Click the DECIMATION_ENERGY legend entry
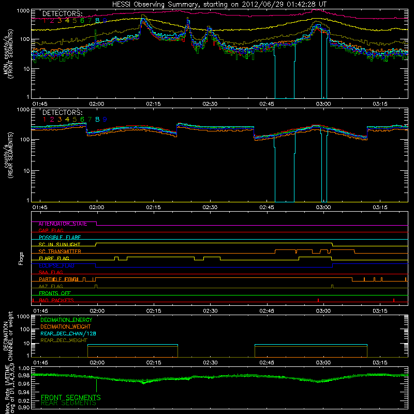The height and width of the screenshot is (414, 414). (66, 320)
